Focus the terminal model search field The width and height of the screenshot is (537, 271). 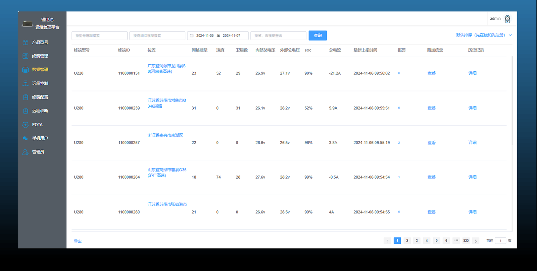pyautogui.click(x=100, y=36)
